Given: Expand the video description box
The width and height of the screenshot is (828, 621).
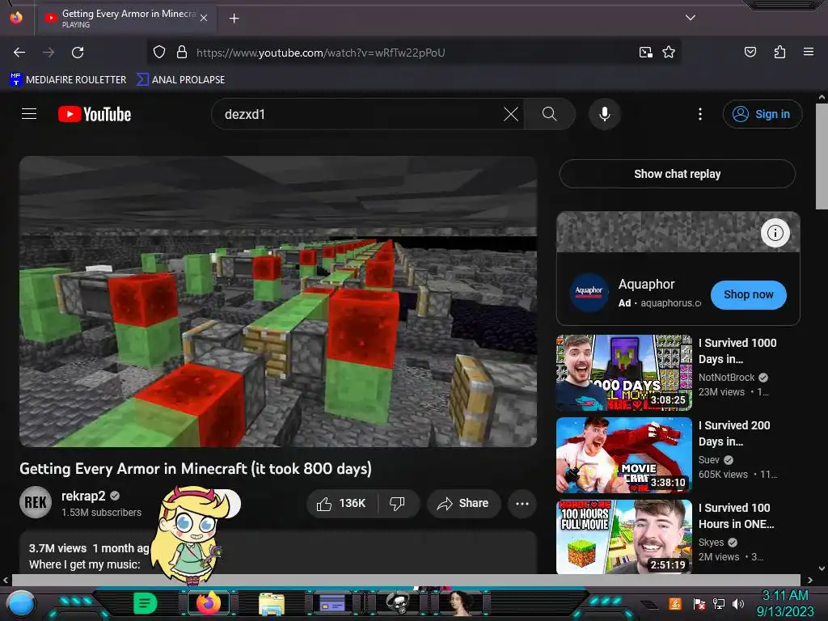Looking at the screenshot, I should [278, 553].
